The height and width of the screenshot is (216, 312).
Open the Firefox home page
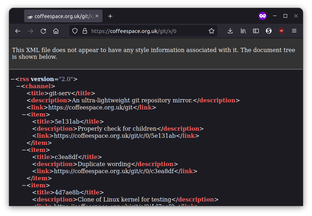point(56,31)
